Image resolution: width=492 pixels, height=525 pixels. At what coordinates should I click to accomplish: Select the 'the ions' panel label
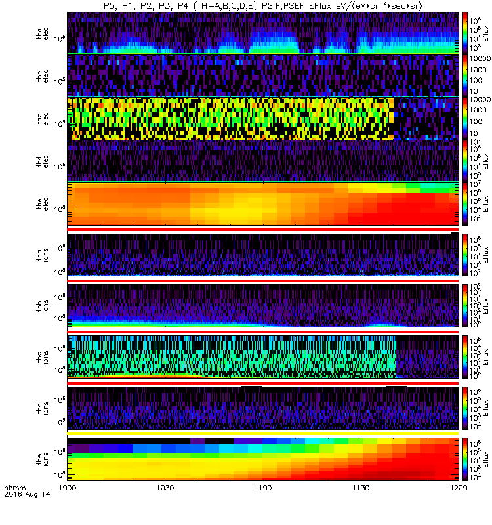[x=42, y=459]
